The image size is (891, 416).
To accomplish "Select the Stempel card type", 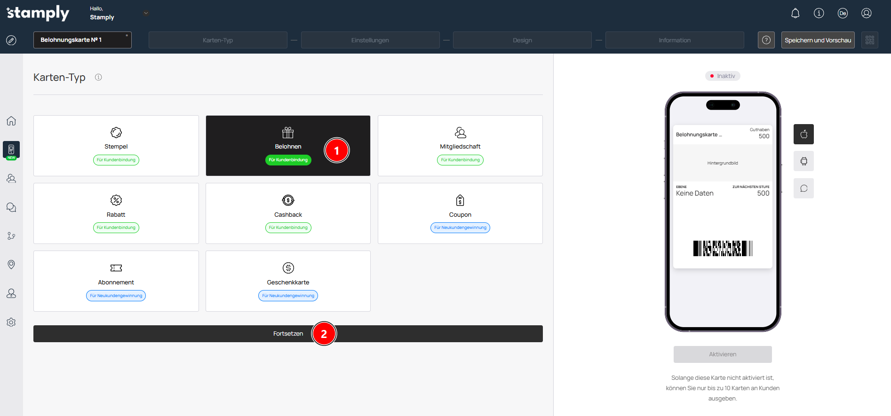I will 116,146.
